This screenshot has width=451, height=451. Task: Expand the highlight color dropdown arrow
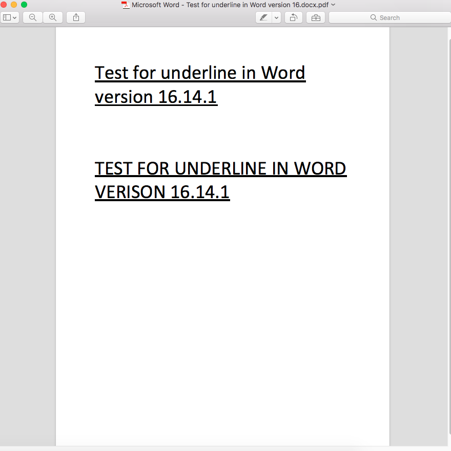(276, 17)
